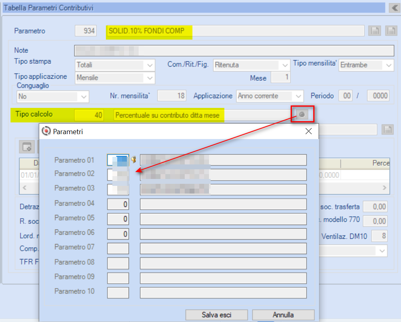Click the Tipo calcolo code field showing 40
This screenshot has height=322, width=401.
(89, 115)
